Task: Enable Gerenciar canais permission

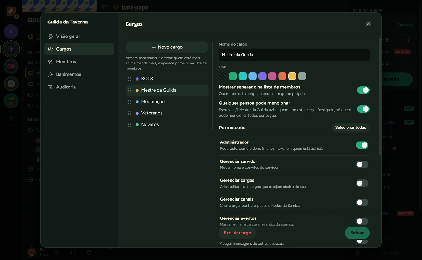Action: point(362,202)
